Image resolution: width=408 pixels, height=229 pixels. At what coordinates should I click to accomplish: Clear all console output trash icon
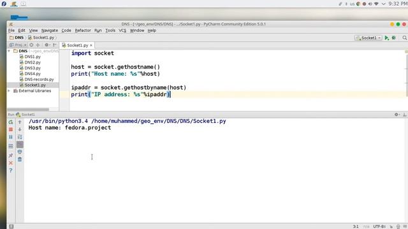(x=20, y=160)
